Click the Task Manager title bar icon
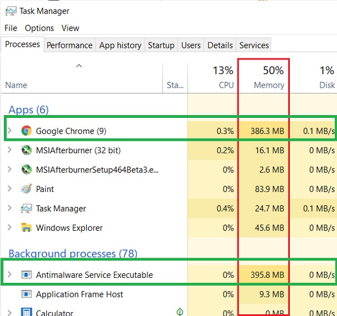The height and width of the screenshot is (316, 337). pos(11,11)
